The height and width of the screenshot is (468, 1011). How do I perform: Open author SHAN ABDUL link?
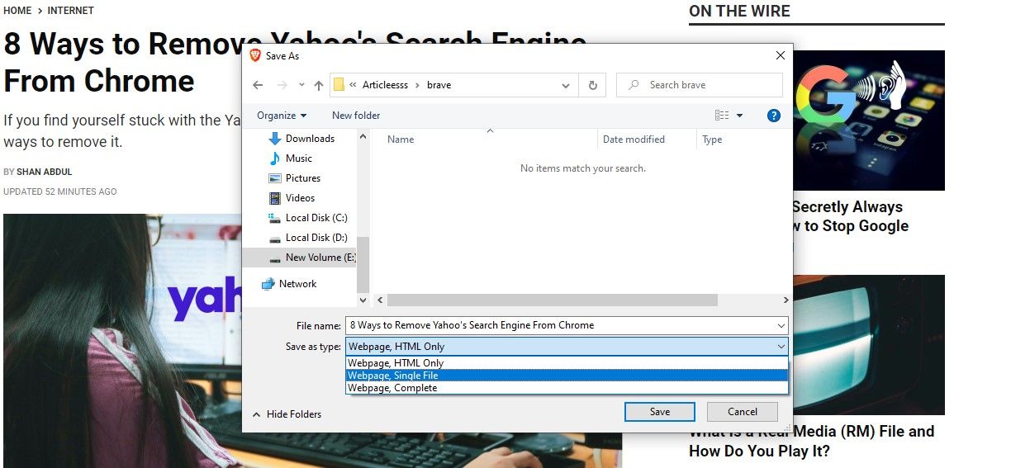point(45,172)
